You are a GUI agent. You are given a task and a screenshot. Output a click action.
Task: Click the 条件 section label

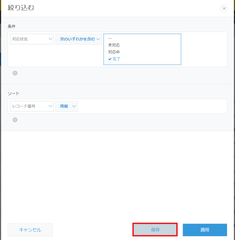click(x=12, y=26)
